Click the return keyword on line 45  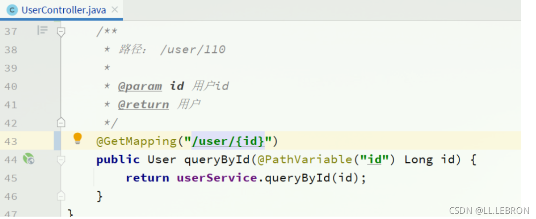point(147,178)
